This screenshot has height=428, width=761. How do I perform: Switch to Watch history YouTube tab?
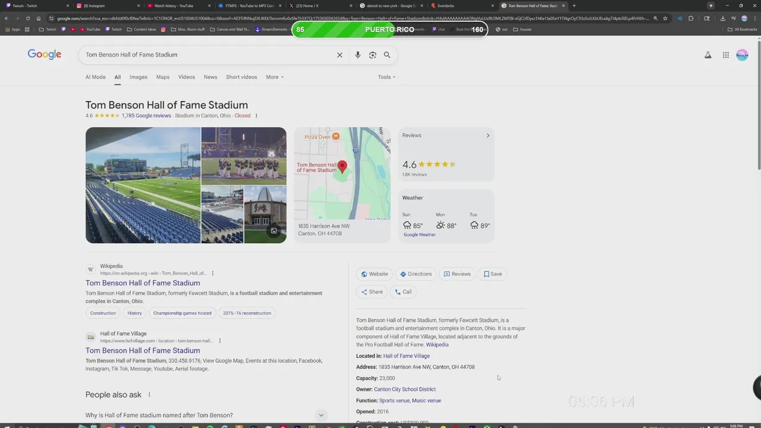point(178,6)
